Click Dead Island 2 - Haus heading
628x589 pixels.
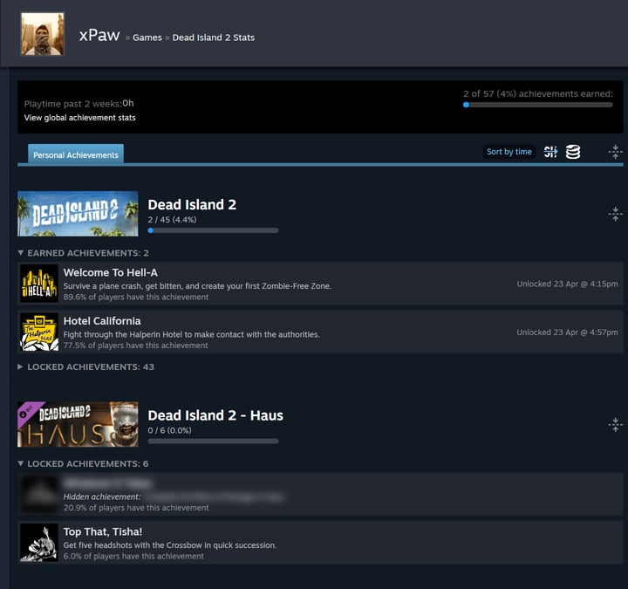coord(215,415)
